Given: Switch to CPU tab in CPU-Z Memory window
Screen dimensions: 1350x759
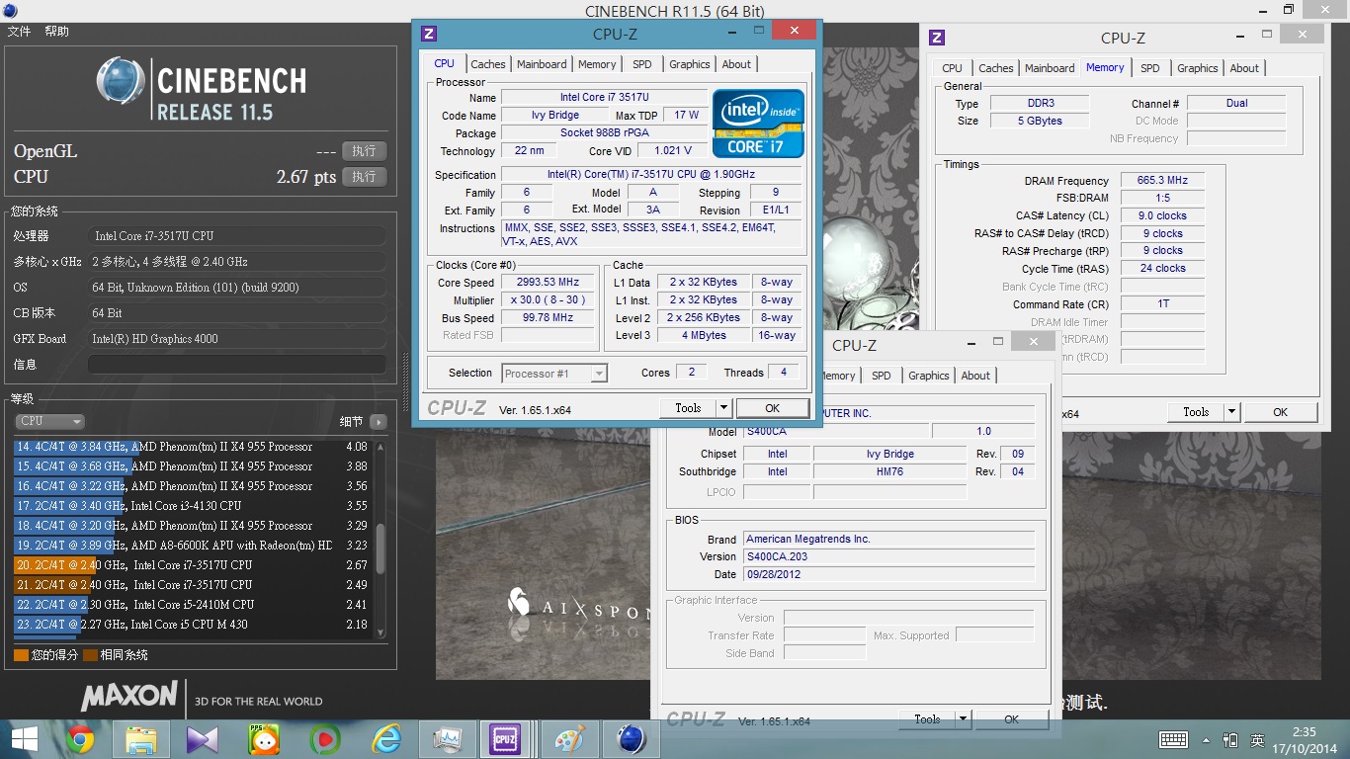Looking at the screenshot, I should [x=952, y=68].
